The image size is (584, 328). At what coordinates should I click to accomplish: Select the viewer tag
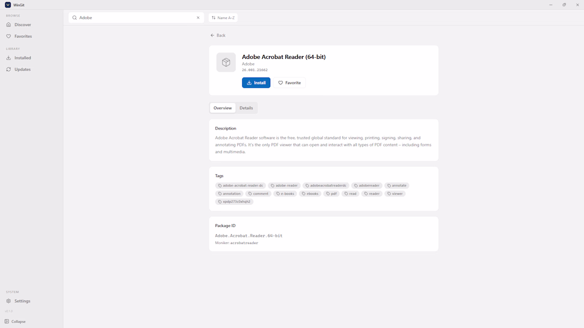[395, 194]
